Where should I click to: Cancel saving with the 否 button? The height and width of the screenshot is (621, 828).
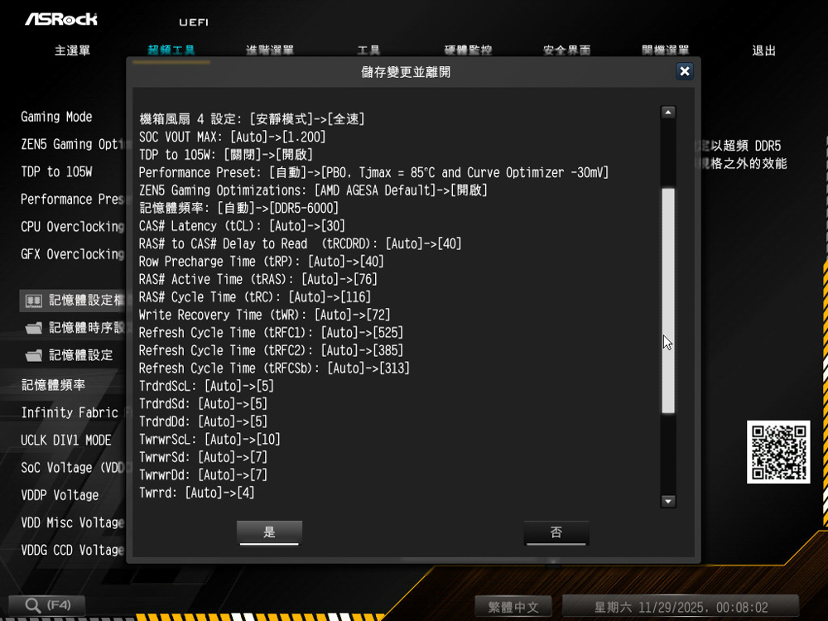[x=556, y=532]
